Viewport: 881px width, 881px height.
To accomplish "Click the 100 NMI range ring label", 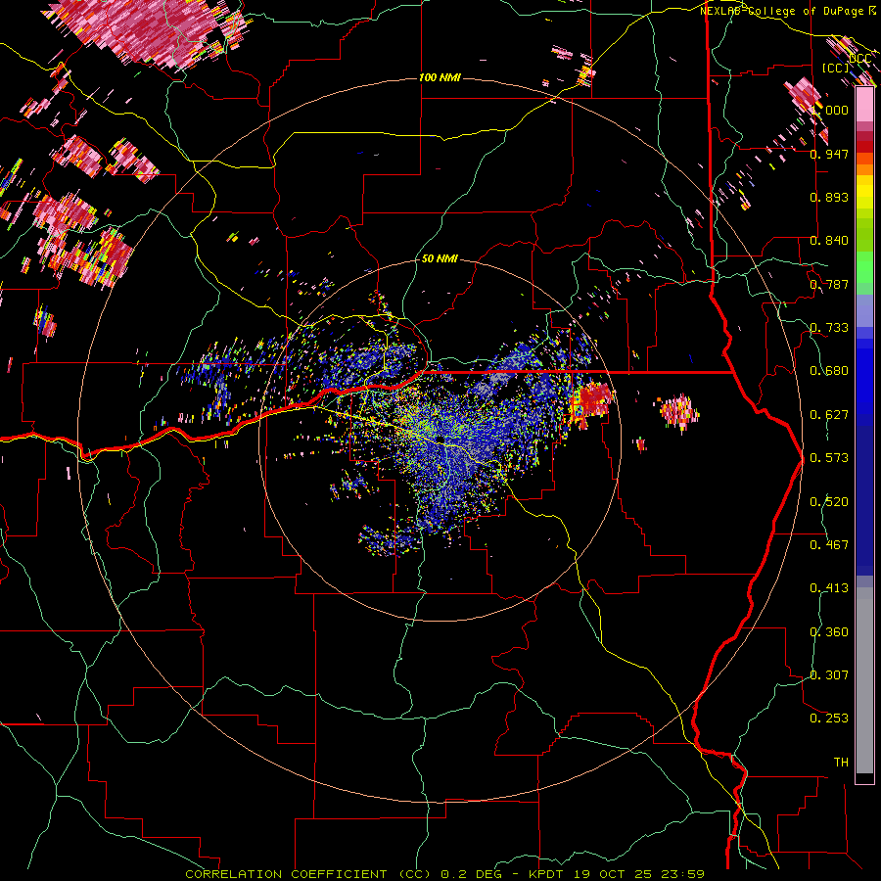I will [x=440, y=77].
